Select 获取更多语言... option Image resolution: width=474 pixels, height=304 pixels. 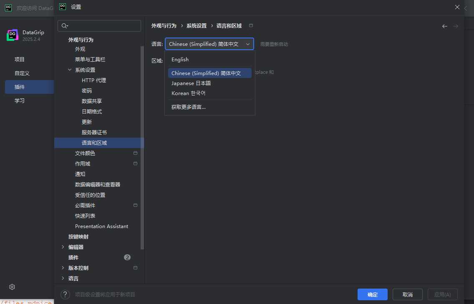[x=210, y=107]
